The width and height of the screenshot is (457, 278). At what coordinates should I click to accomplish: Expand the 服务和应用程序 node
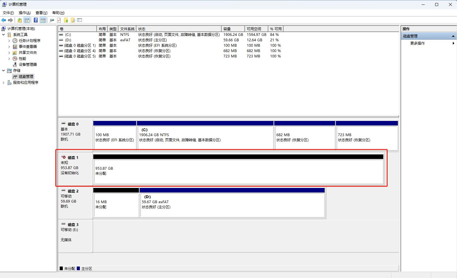click(x=4, y=83)
